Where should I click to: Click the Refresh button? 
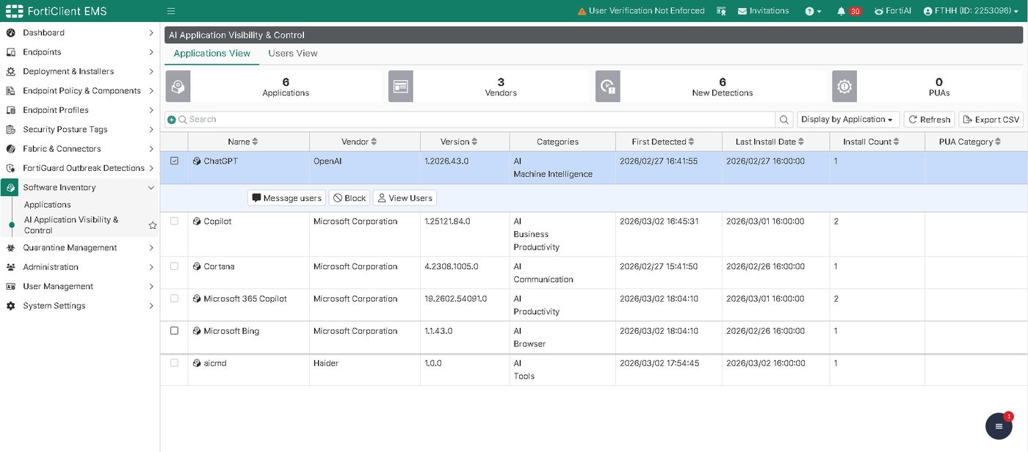point(930,120)
